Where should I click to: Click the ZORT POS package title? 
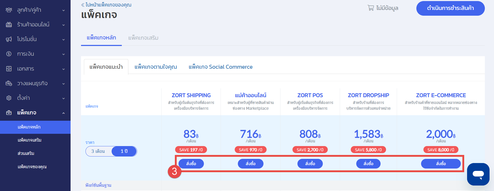tap(310, 95)
